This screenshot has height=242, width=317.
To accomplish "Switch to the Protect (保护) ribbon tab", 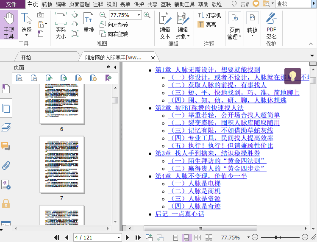I will (139, 4).
